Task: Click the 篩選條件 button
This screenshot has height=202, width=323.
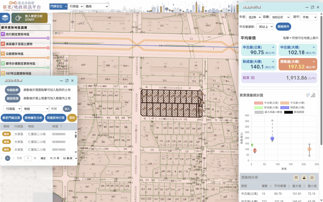Action: tap(284, 27)
